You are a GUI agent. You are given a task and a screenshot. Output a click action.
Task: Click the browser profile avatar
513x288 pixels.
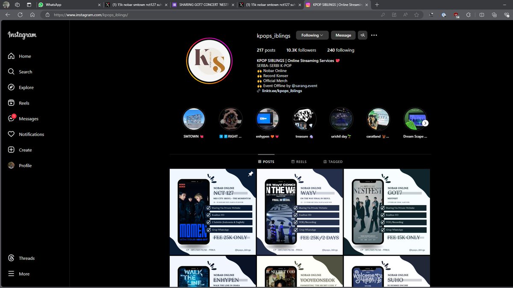point(6,5)
